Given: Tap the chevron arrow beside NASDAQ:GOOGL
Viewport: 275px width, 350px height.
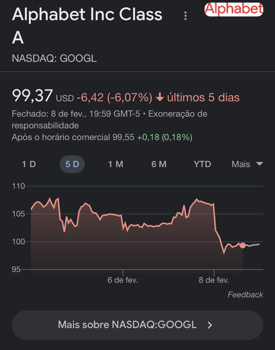Looking at the screenshot, I should [x=210, y=325].
